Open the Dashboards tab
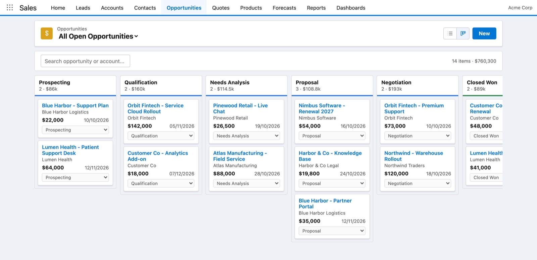 tap(351, 8)
